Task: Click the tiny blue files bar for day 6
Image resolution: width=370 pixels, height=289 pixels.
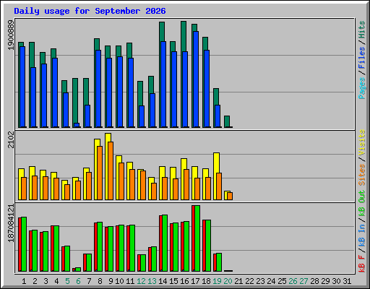Action: tap(77, 125)
